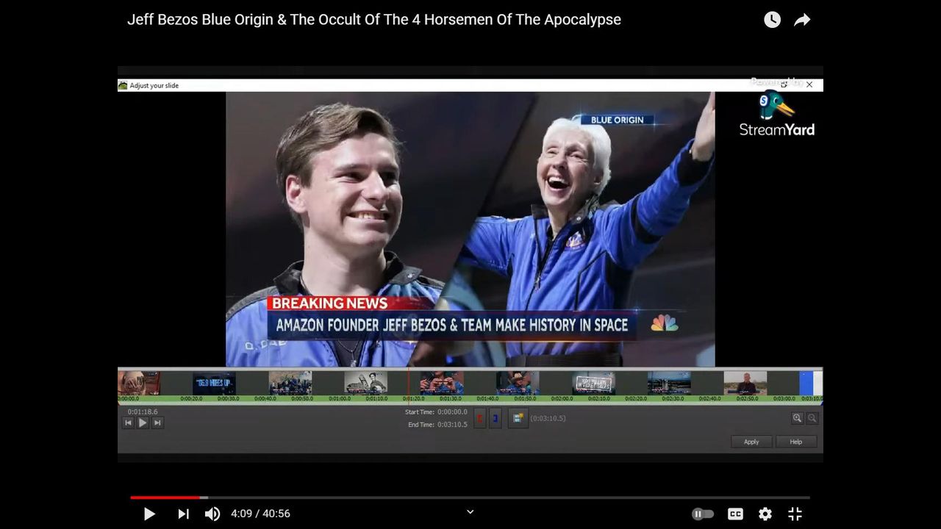Exit full screen mode
Image resolution: width=941 pixels, height=529 pixels.
(795, 514)
